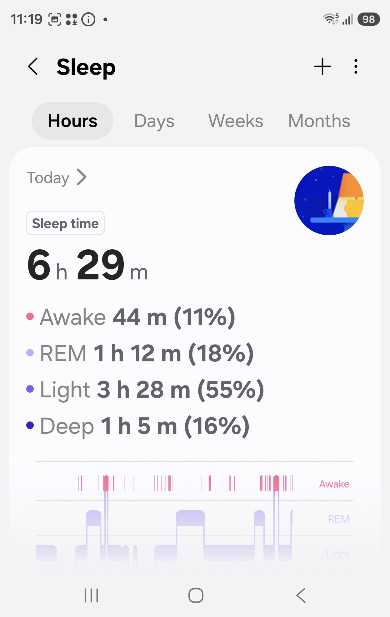The width and height of the screenshot is (390, 617).
Task: Tap the Sleep time chip button
Action: pos(65,223)
